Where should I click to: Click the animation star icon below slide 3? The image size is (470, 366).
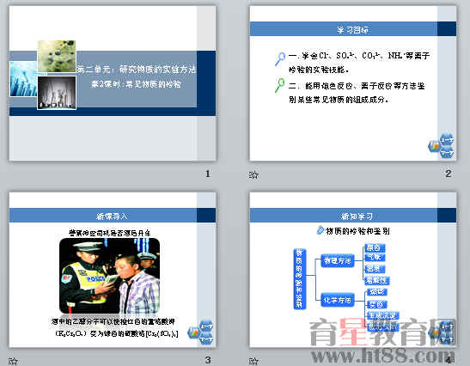point(13,361)
